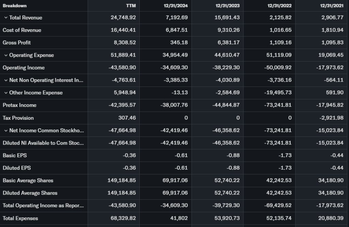349x227 pixels.
Task: Expand the Other Income Expense chevron
Action: click(x=6, y=93)
